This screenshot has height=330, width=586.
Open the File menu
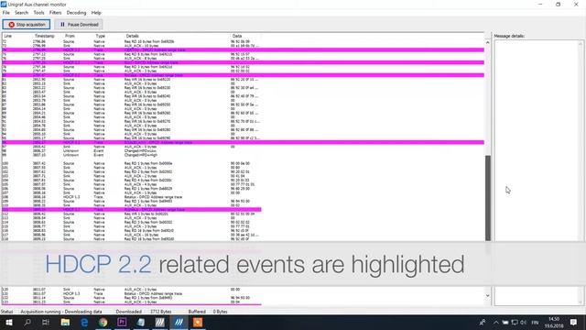(x=6, y=13)
